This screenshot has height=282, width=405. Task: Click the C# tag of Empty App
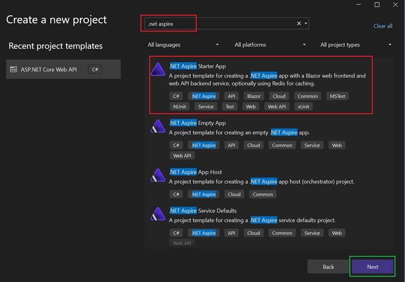[x=176, y=145]
